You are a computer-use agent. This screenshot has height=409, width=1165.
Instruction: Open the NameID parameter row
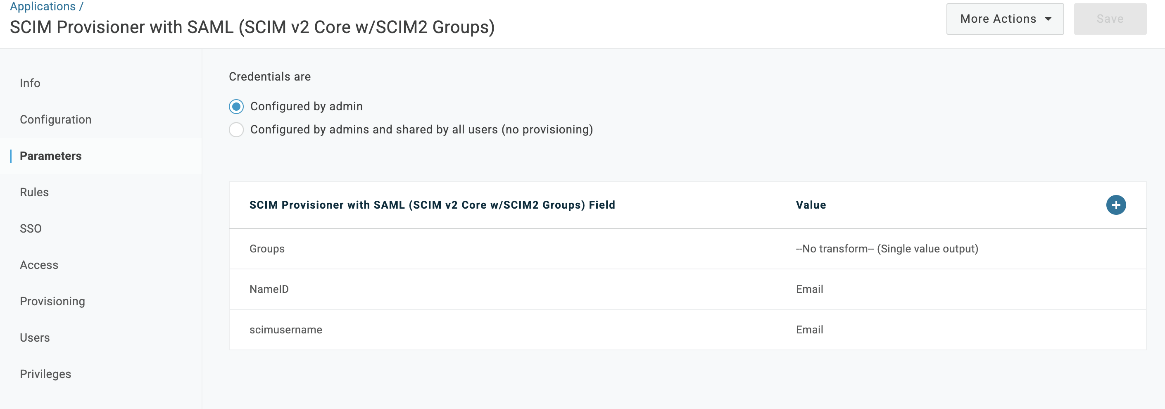click(x=269, y=289)
